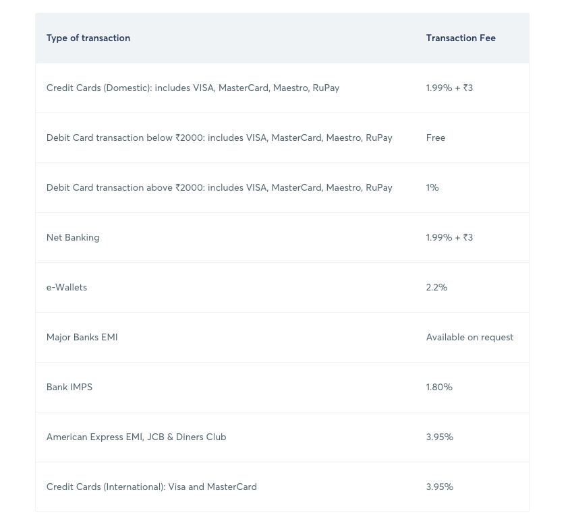Select the Bank IMPS row label
Viewport: 572px width, 525px height.
[69, 388]
